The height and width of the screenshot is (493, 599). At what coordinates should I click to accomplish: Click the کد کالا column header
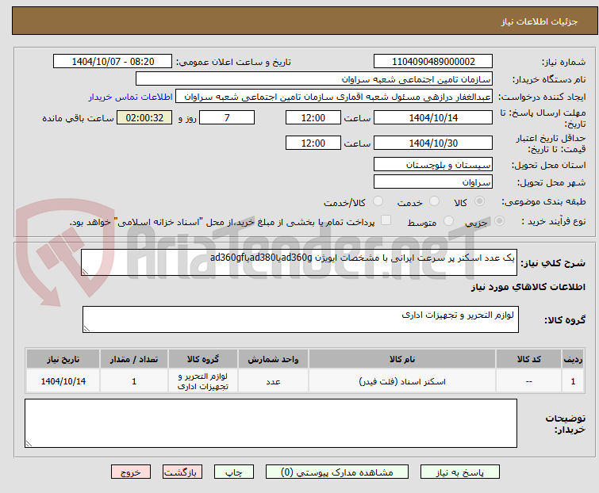pos(528,359)
